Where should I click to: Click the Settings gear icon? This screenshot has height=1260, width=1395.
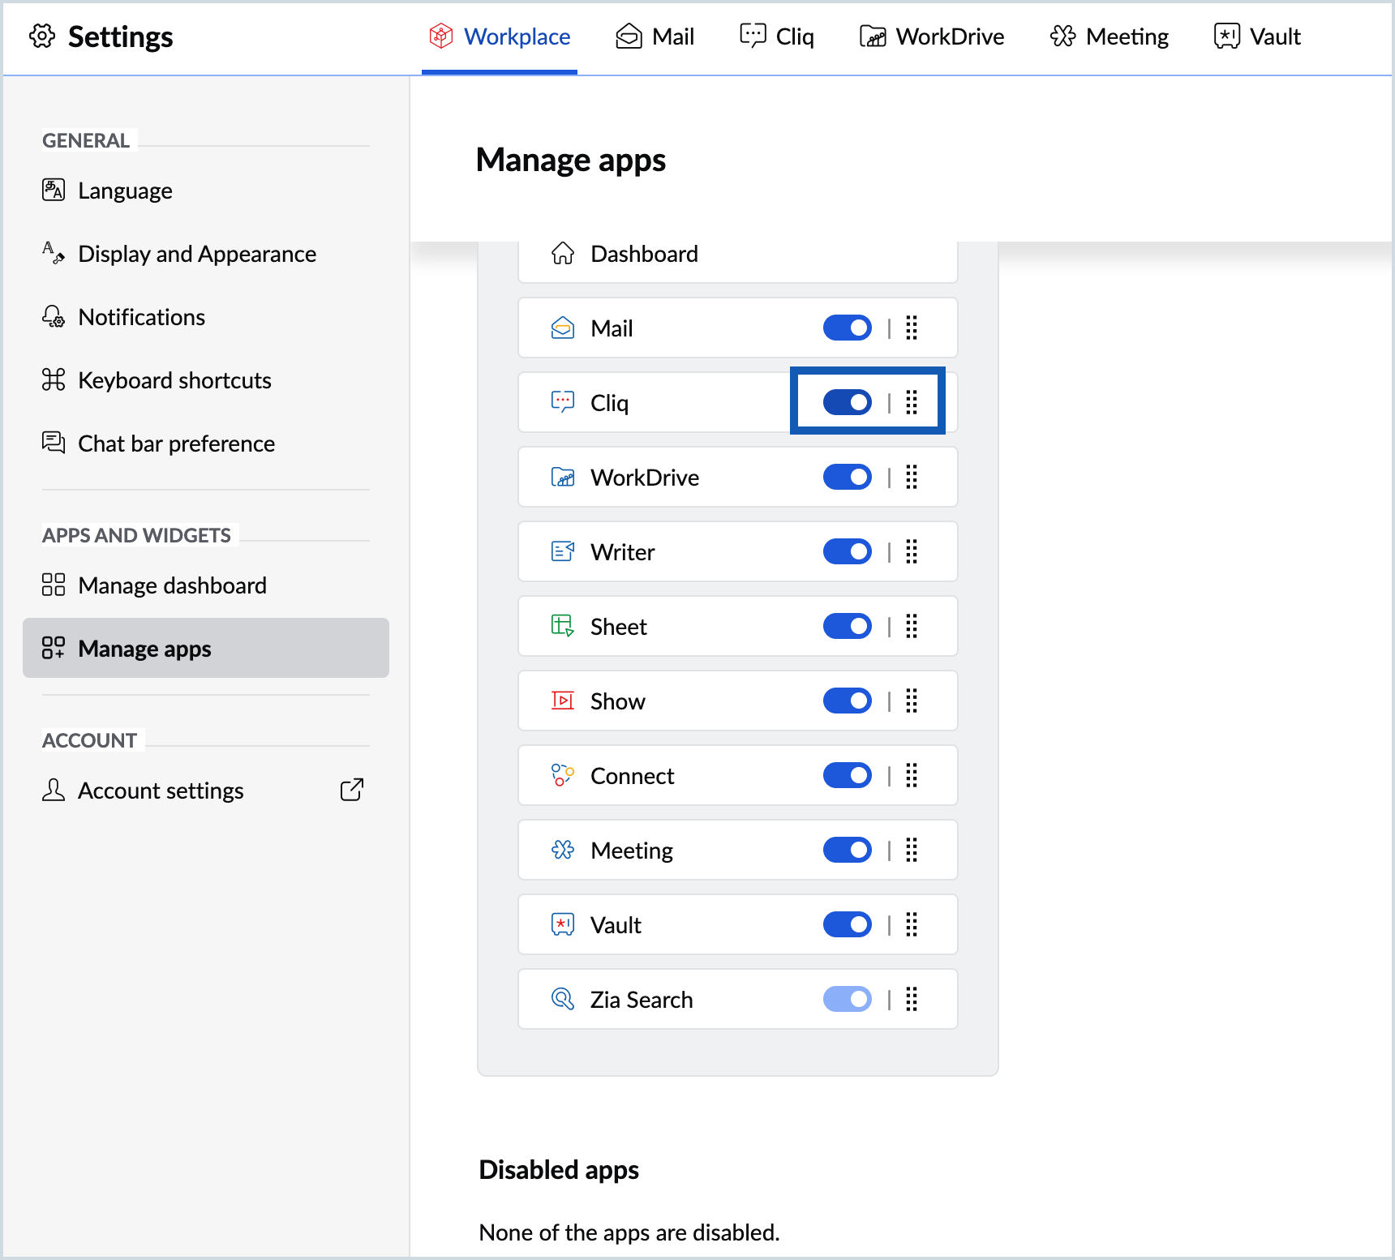tap(42, 36)
